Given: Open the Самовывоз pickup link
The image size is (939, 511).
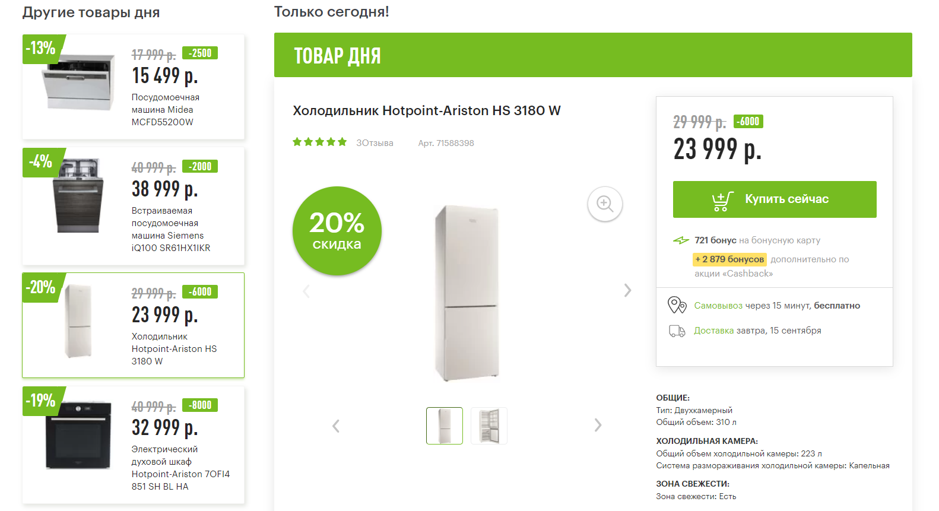Looking at the screenshot, I should [x=718, y=306].
